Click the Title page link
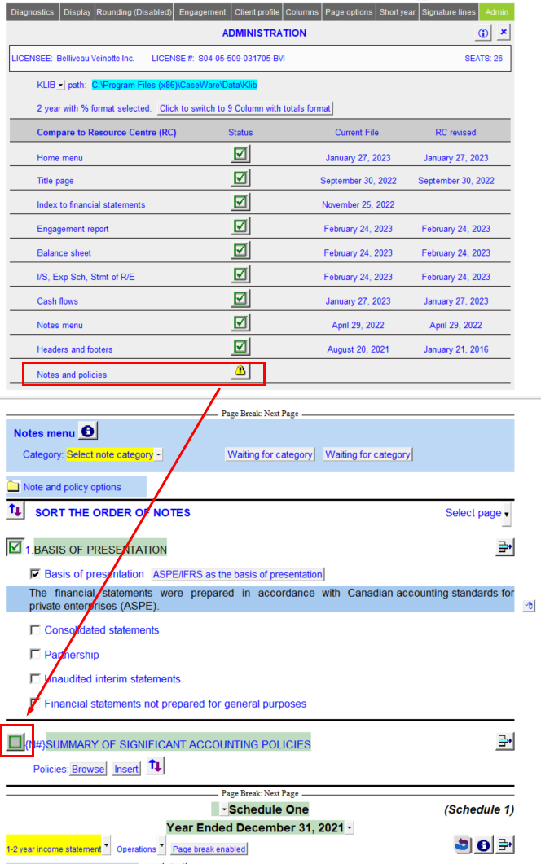This screenshot has height=864, width=541. coord(55,181)
